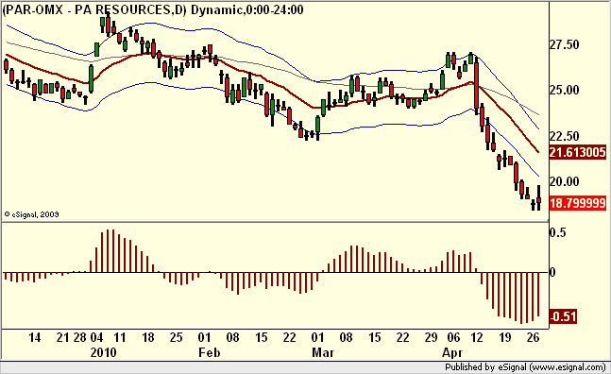Click date label 29 on time axis
611x374 pixels.
coord(431,337)
